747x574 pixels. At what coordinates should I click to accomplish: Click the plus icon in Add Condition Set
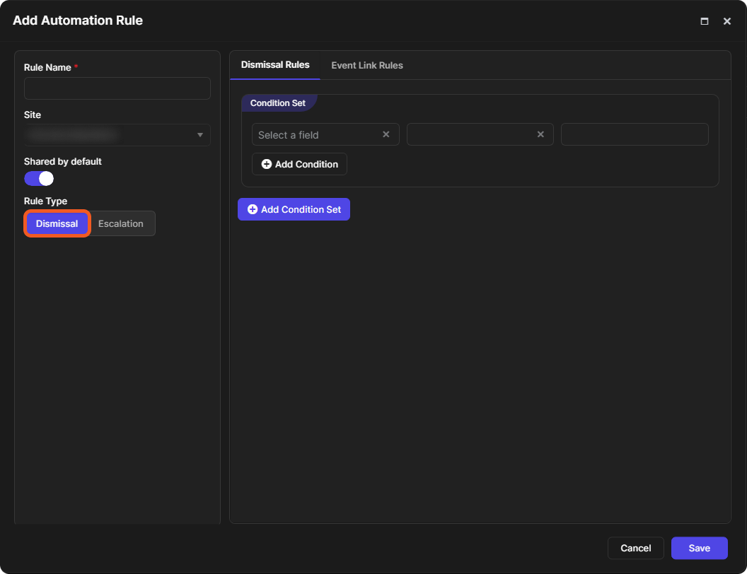253,209
